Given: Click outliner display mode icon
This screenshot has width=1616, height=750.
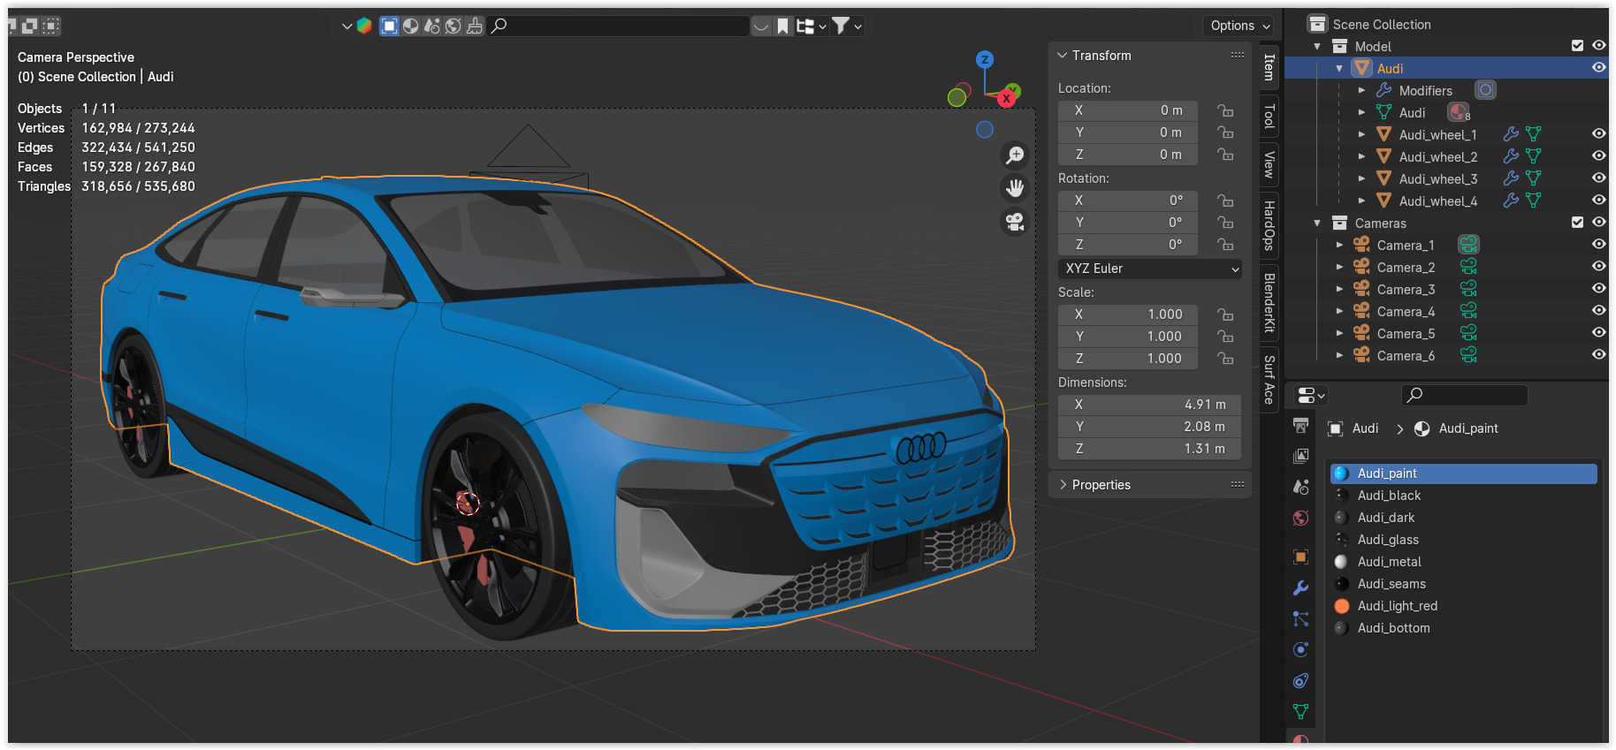Looking at the screenshot, I should 810,27.
